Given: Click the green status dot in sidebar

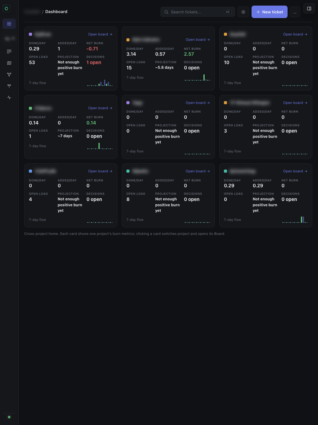Looking at the screenshot, I should tap(9, 417).
